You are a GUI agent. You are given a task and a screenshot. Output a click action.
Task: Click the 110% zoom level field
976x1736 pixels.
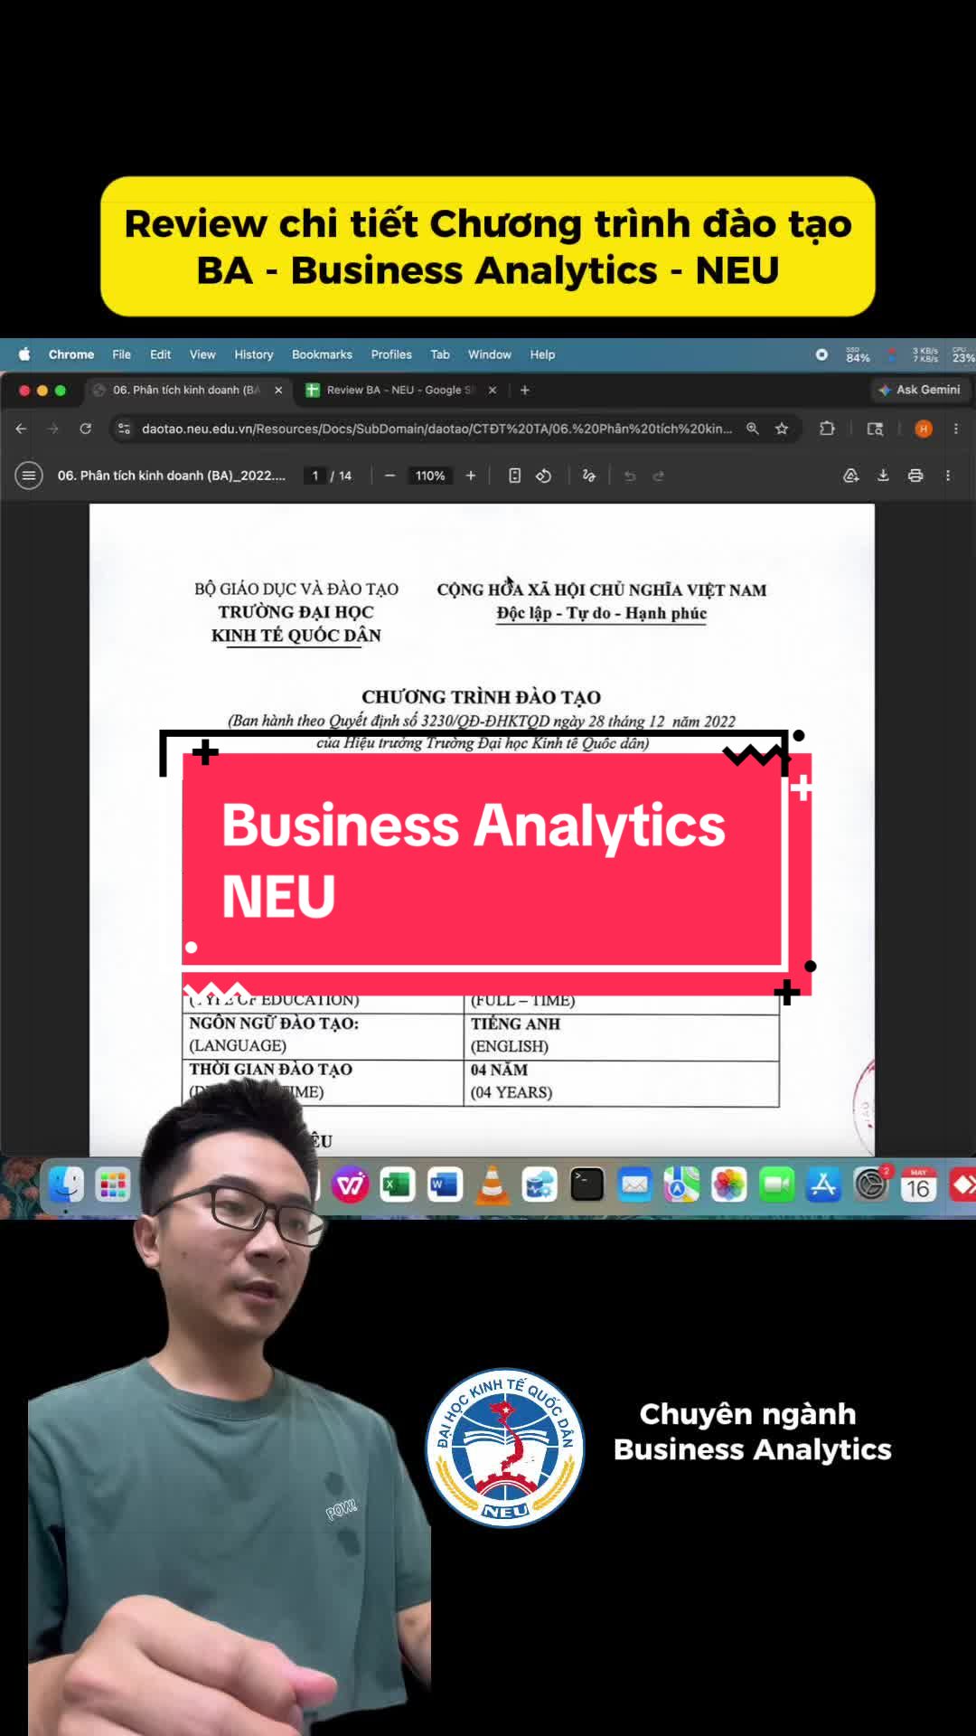point(430,476)
